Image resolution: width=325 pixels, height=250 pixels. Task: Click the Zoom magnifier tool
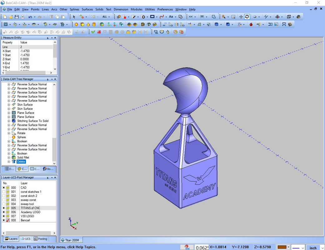224,17
